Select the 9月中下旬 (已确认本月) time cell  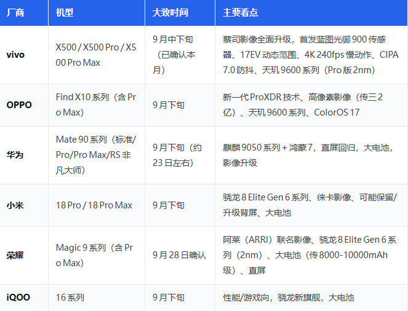(180, 55)
